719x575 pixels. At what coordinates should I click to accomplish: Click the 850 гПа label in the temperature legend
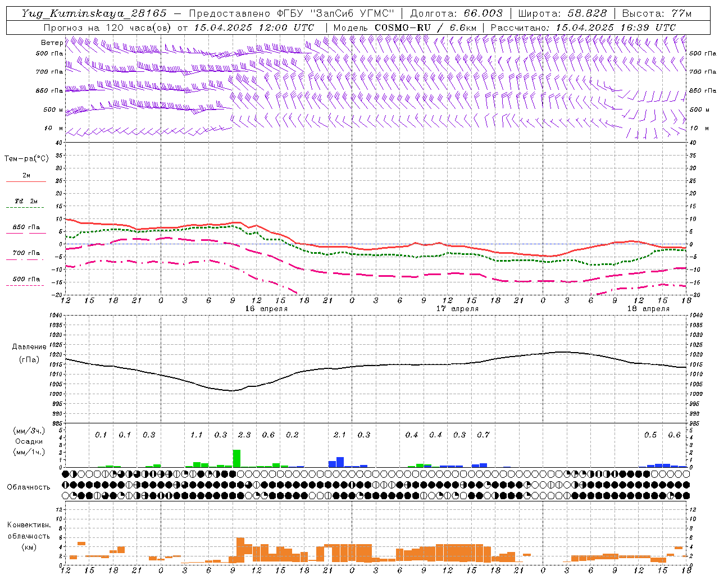coord(26,227)
